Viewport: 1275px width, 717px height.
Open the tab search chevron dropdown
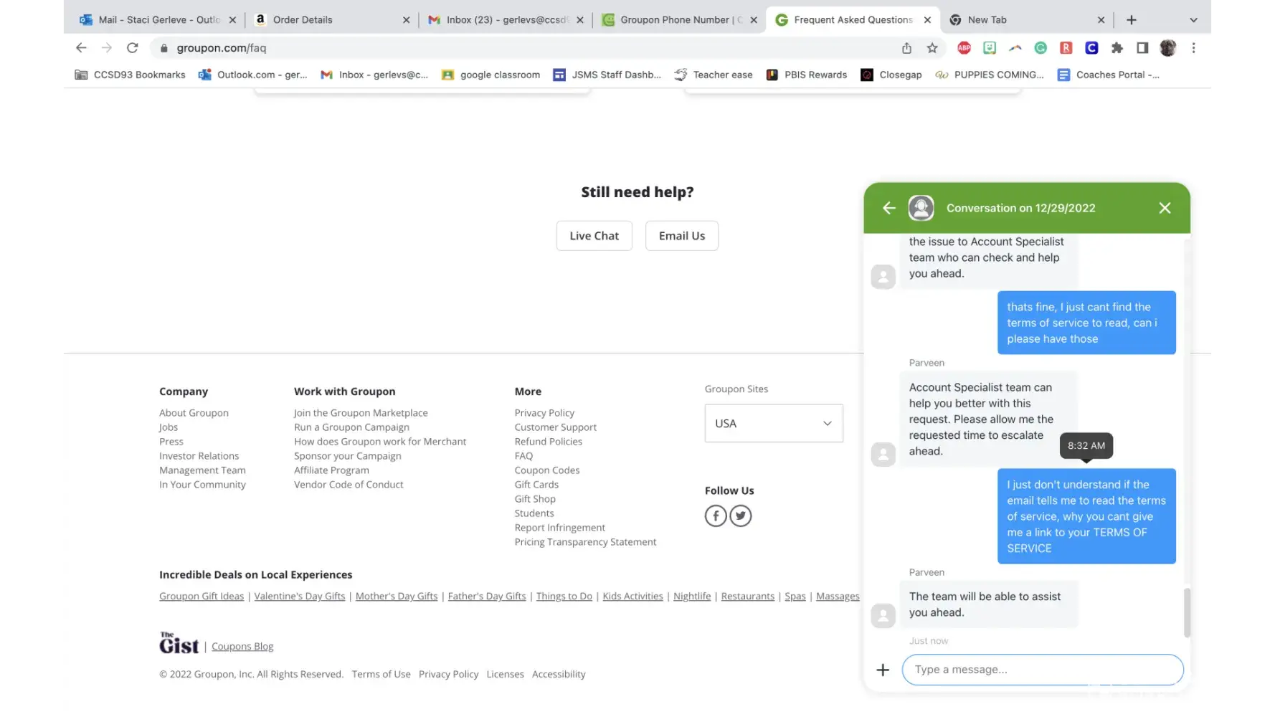point(1193,20)
